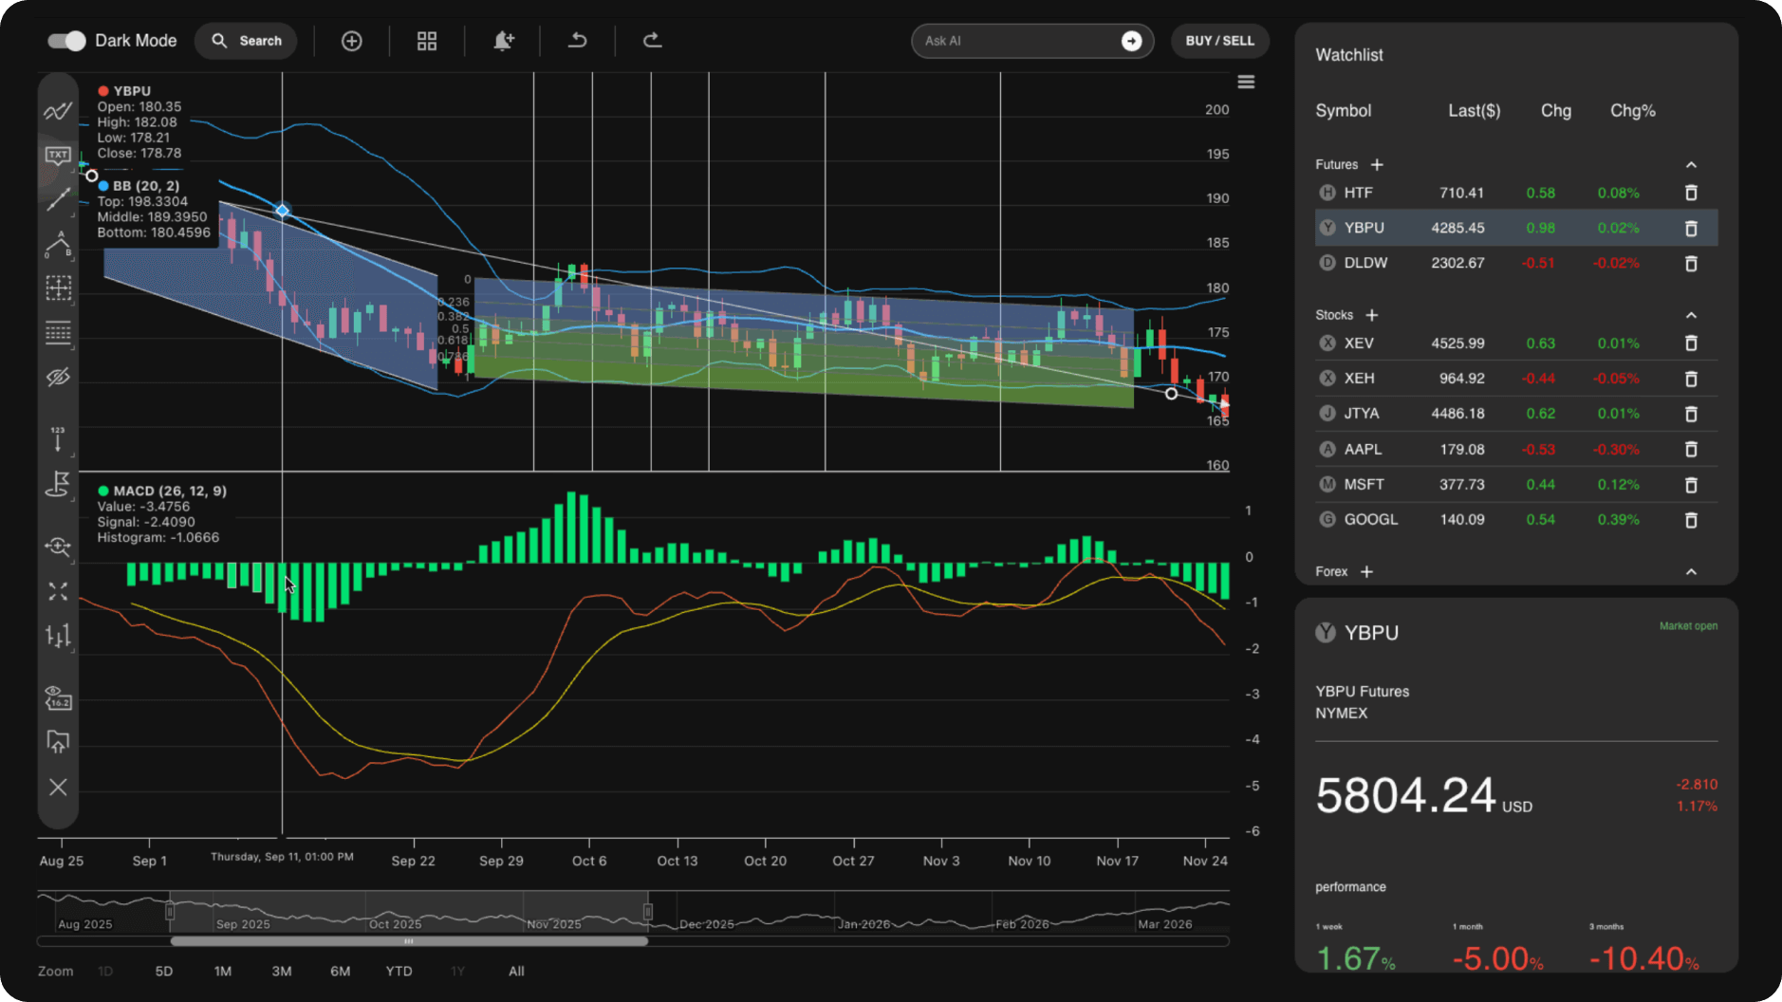Select the trend line drawing tool

(x=58, y=199)
